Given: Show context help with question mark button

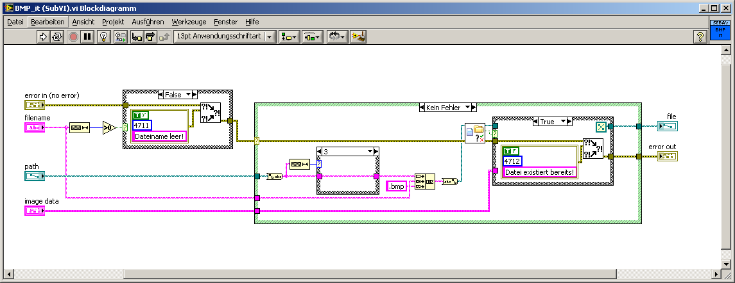Looking at the screenshot, I should [700, 36].
